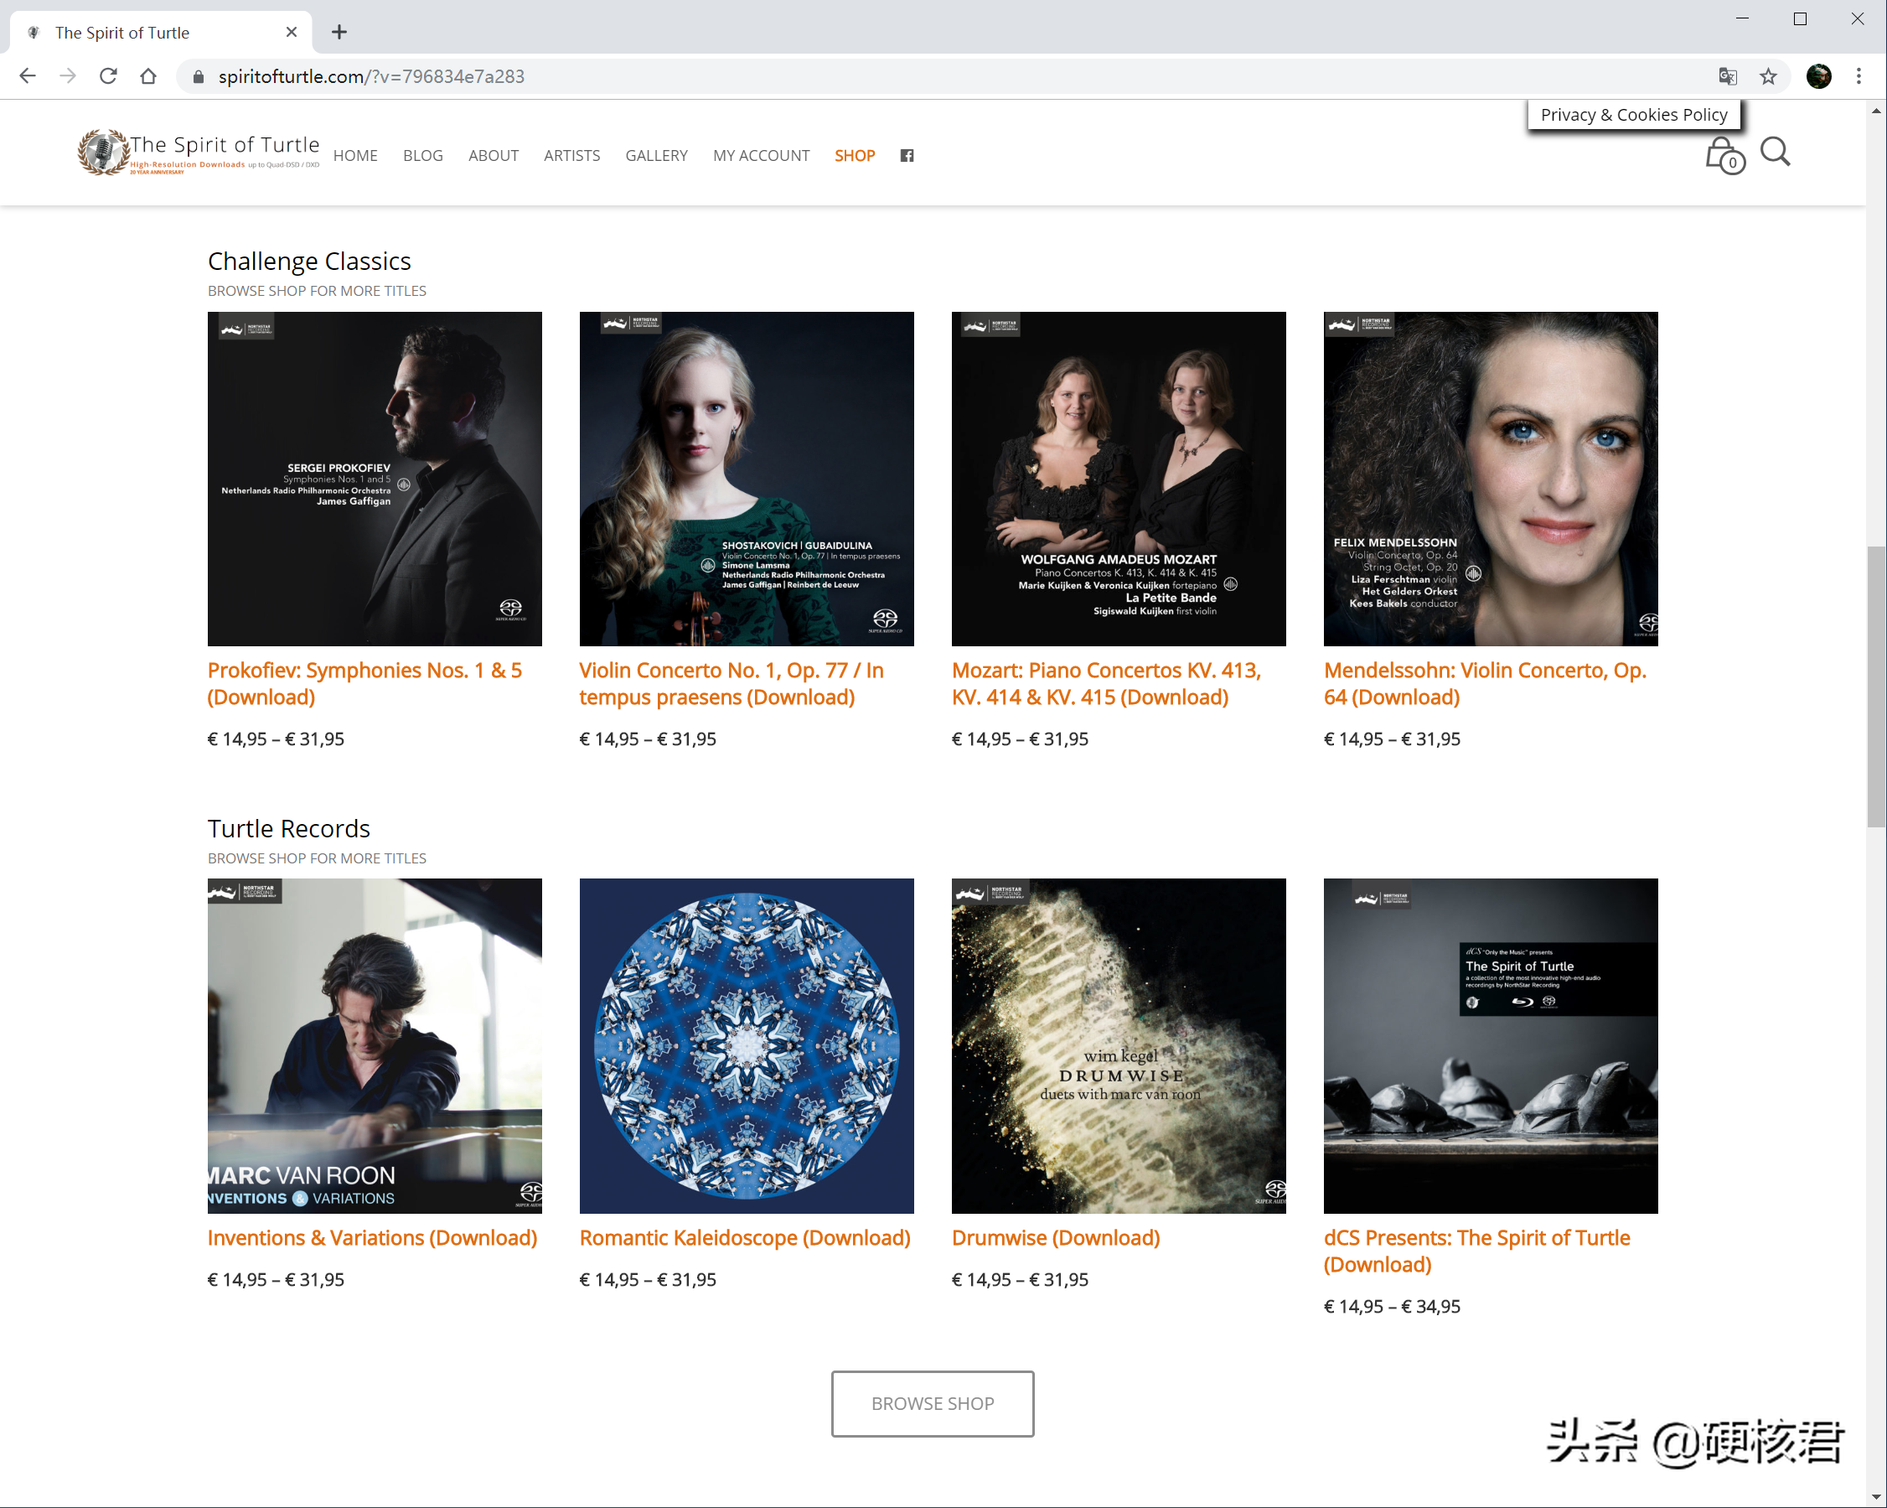
Task: Open the GALLERY menu item
Action: tap(656, 156)
